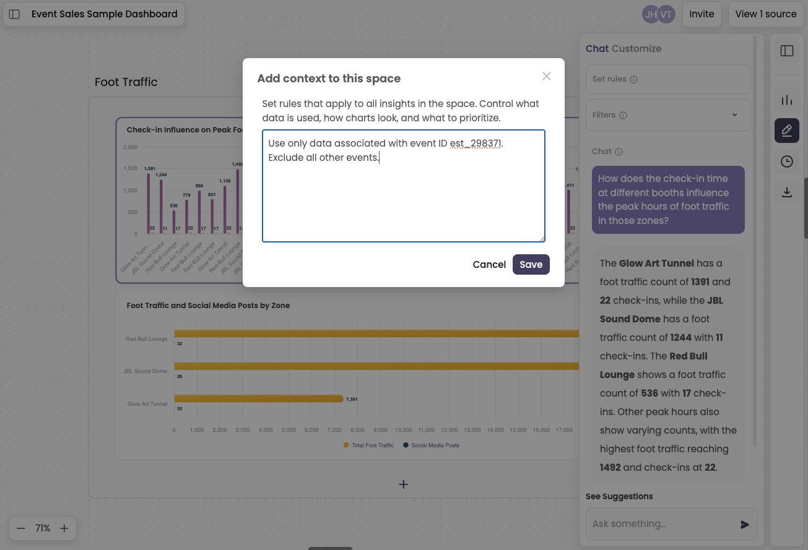
Task: Toggle the left sidebar panel icon
Action: pos(15,14)
